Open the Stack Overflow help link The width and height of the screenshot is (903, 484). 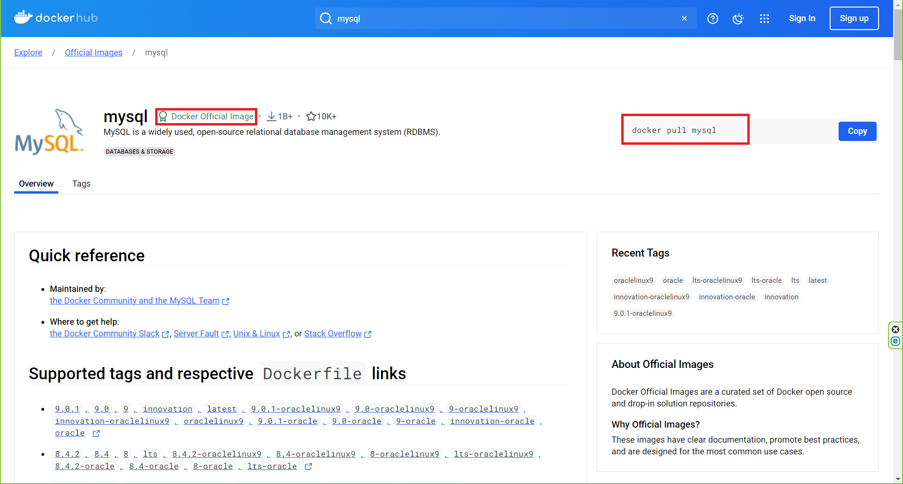coord(333,334)
